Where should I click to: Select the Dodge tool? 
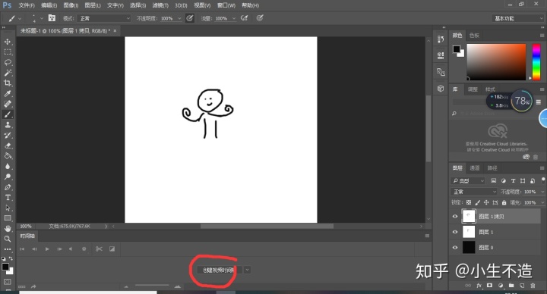[x=8, y=177]
